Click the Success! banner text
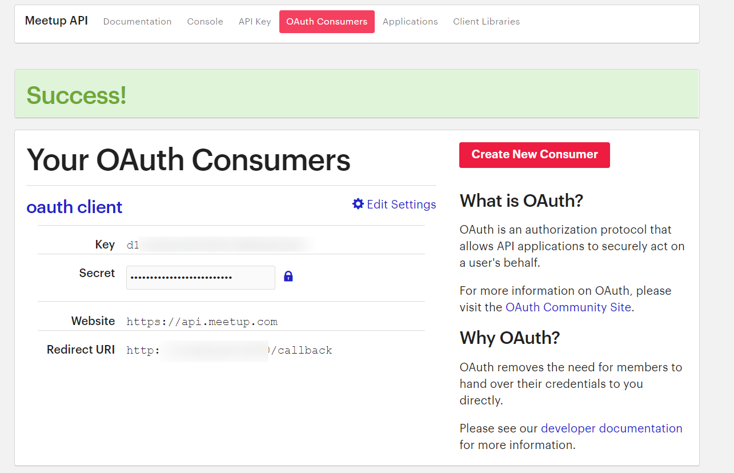The width and height of the screenshot is (734, 473). click(77, 95)
